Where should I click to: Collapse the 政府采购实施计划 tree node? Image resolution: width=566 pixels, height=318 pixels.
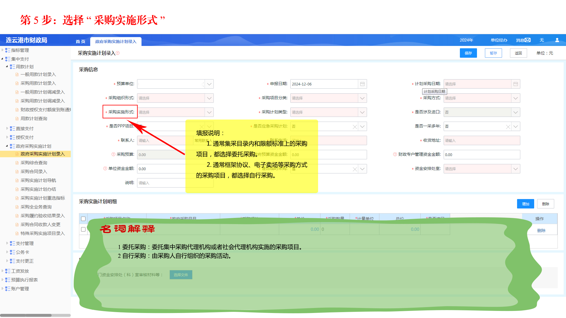tap(7, 146)
